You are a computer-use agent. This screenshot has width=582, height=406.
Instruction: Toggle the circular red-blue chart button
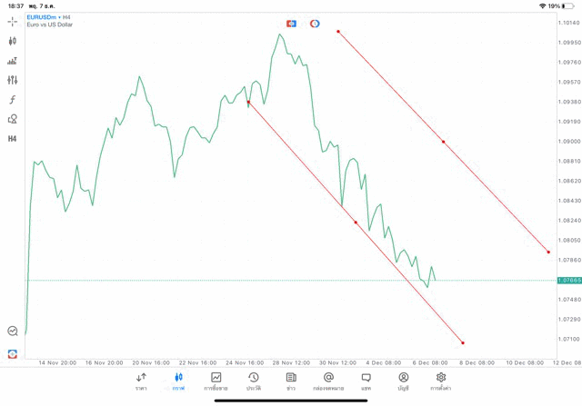pyautogui.click(x=315, y=23)
